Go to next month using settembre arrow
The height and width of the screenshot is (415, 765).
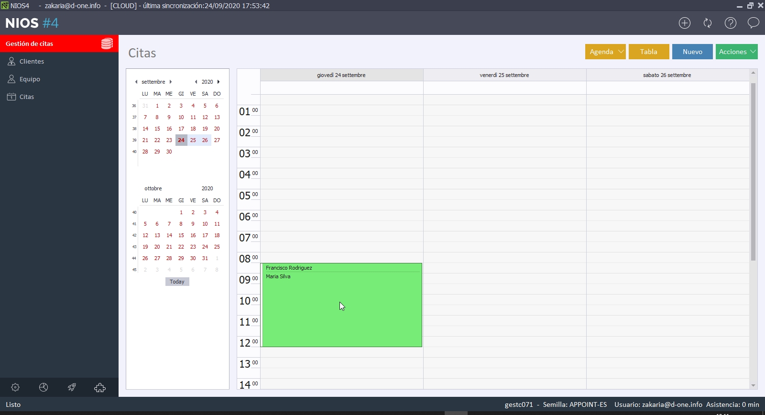click(171, 82)
